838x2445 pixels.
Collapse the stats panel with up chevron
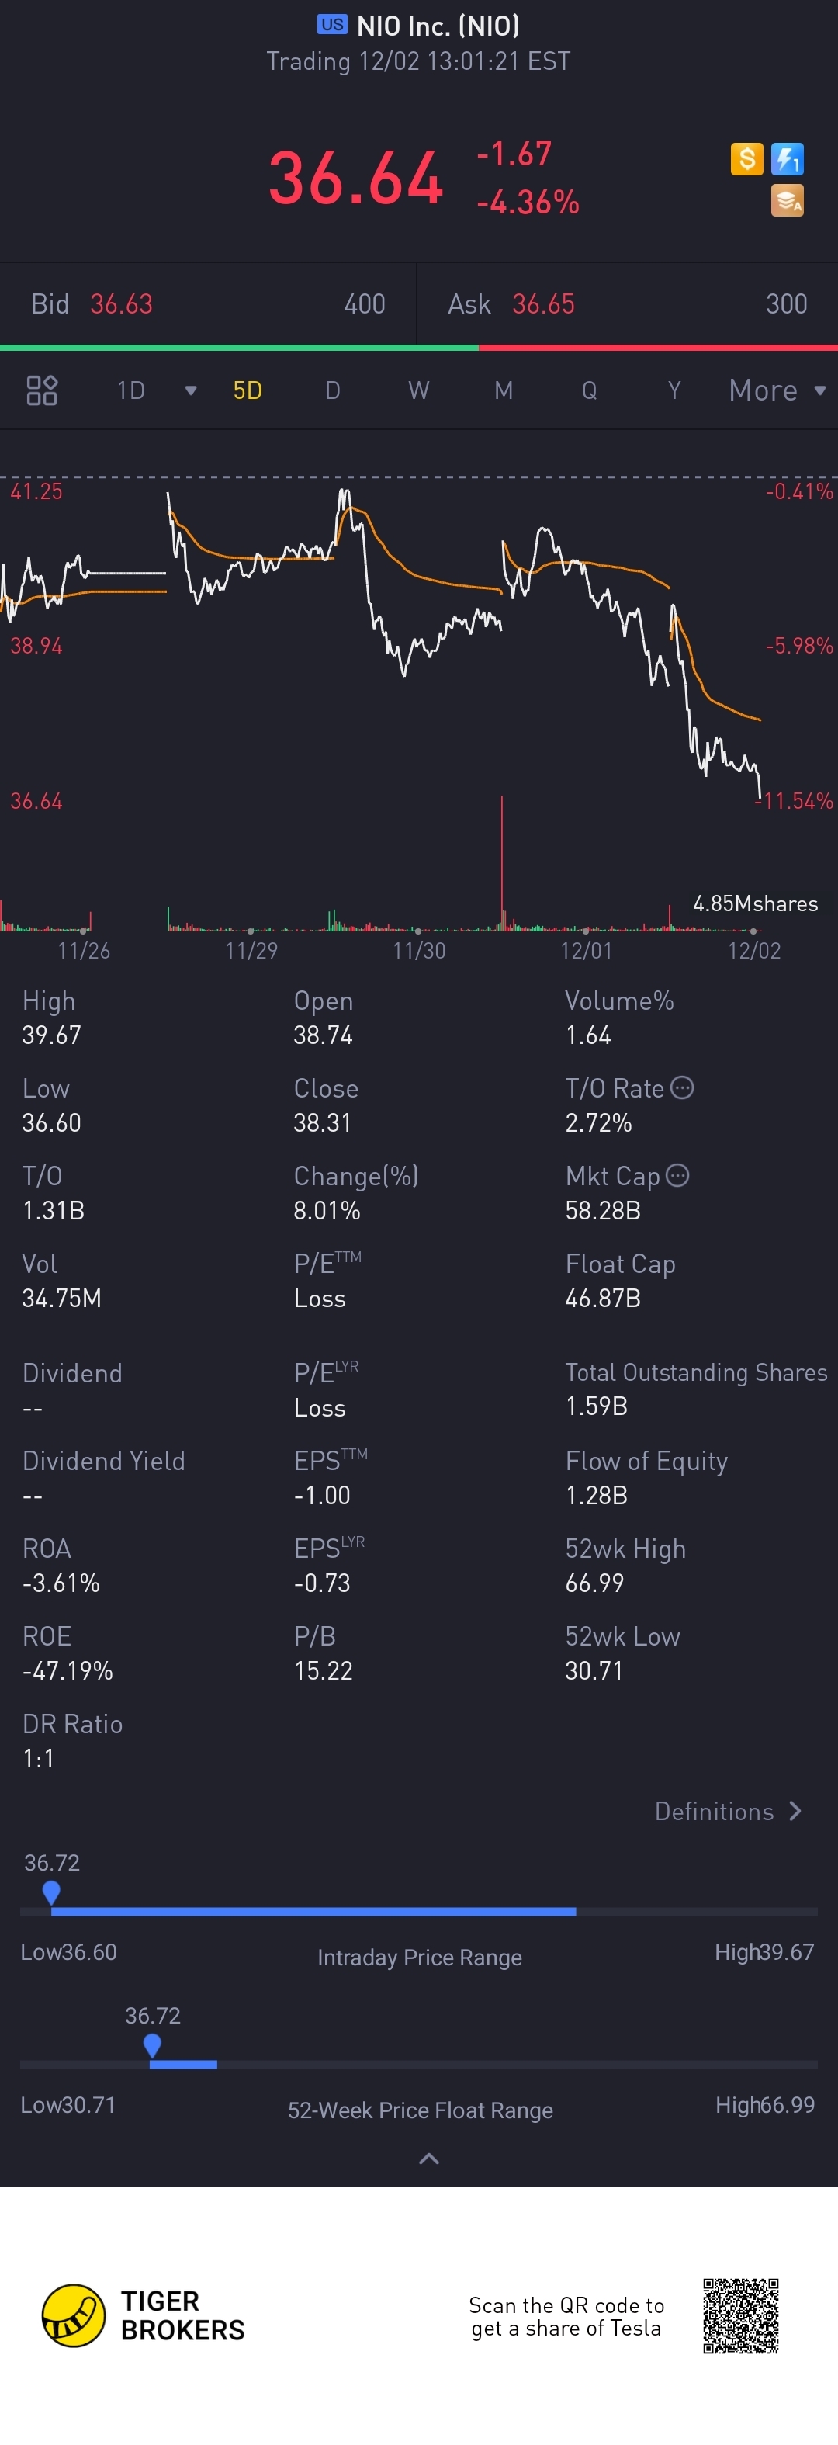pyautogui.click(x=429, y=2159)
